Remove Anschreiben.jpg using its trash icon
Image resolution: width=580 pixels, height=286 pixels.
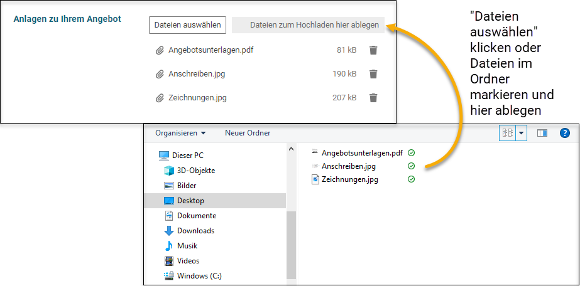(373, 74)
